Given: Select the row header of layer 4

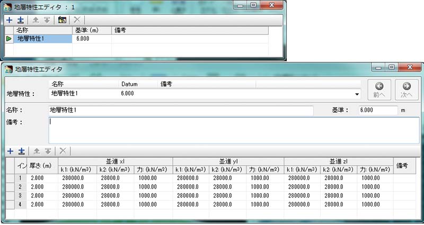Looking at the screenshot, I should click(10, 204).
